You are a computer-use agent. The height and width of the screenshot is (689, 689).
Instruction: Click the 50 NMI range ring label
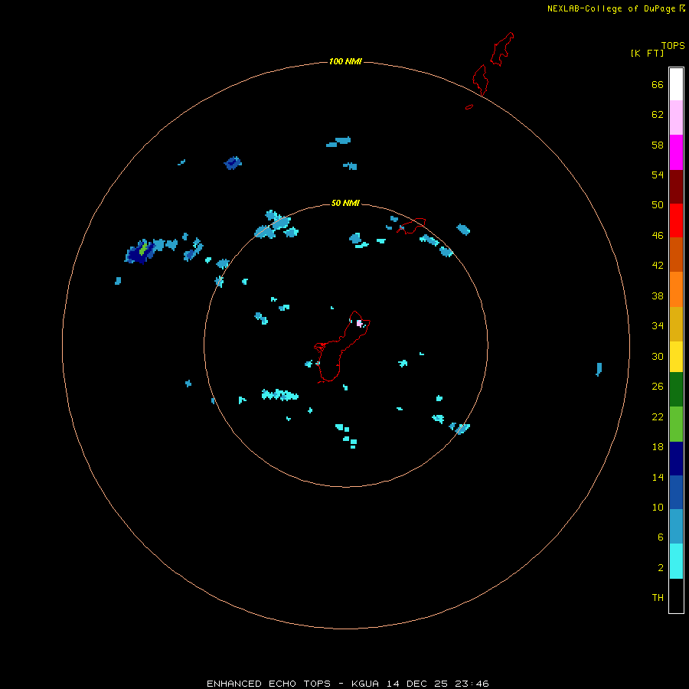pyautogui.click(x=345, y=203)
